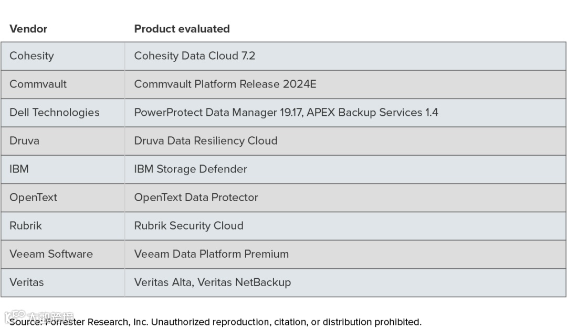Viewport: 567px width, 328px height.
Task: Click the Commvault vendor cell
Action: 38,84
